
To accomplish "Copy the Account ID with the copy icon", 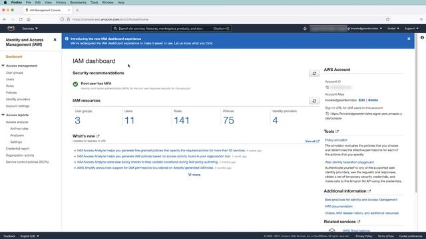I will point(327,87).
